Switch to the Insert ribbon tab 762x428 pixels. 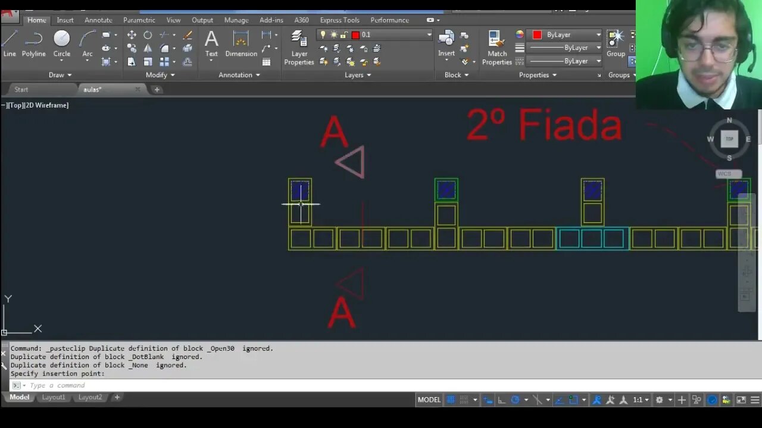point(65,20)
